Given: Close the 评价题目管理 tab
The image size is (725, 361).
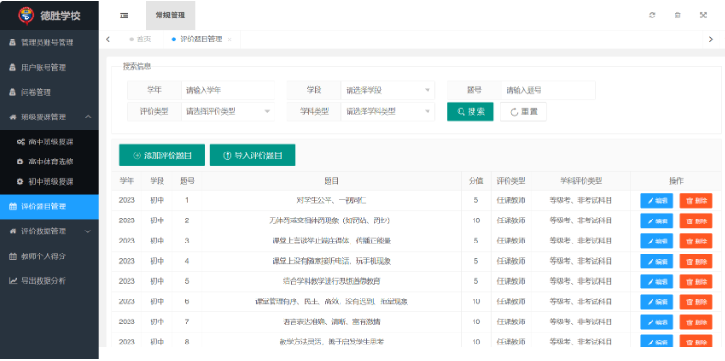Looking at the screenshot, I should point(229,39).
